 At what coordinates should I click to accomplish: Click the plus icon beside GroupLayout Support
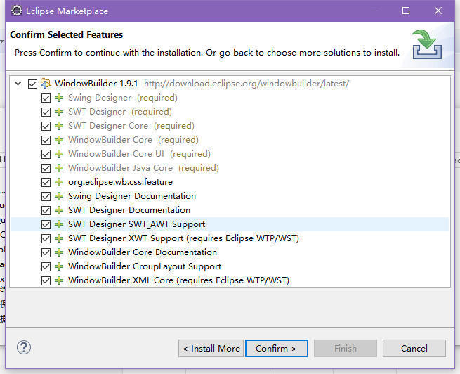tap(59, 266)
